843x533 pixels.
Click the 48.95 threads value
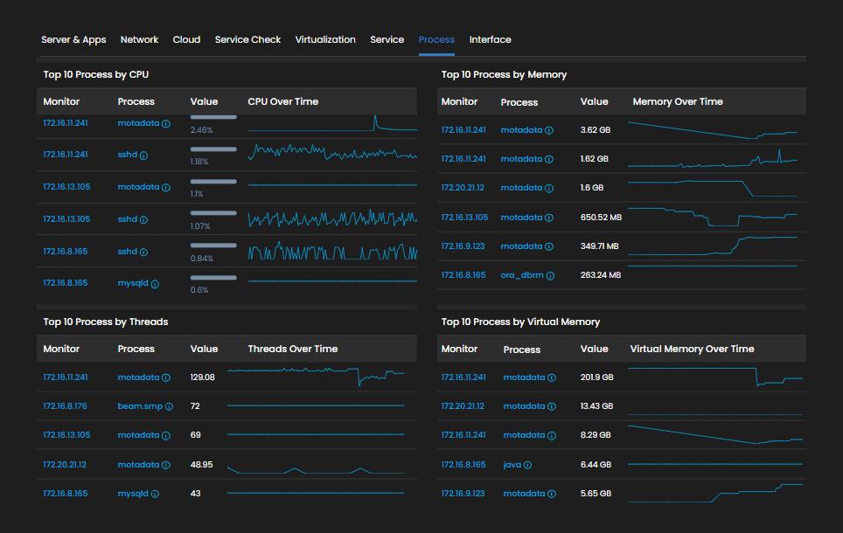202,465
